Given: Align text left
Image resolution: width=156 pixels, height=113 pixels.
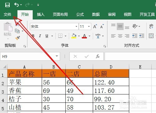Looking at the screenshot, I should (113, 36).
